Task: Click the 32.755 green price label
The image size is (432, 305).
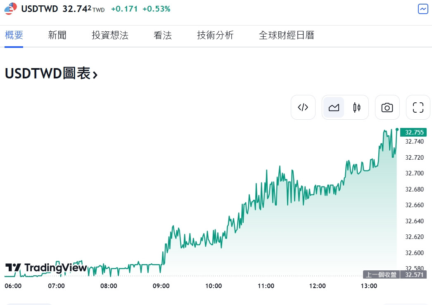Action: [x=413, y=132]
